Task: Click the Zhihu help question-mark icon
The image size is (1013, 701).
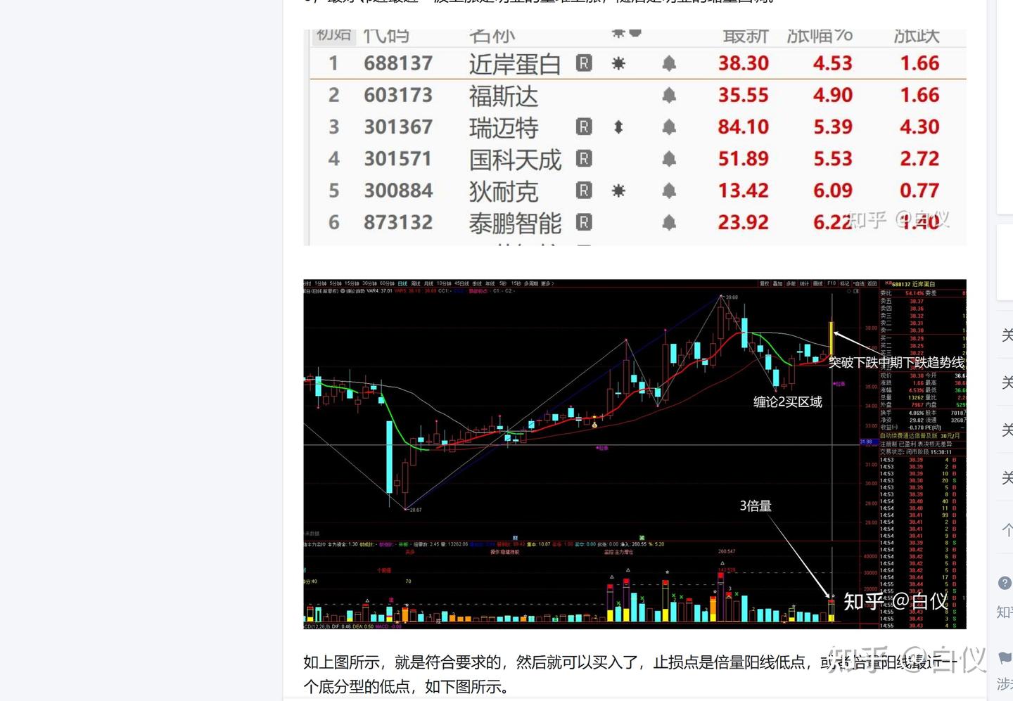Action: tap(1003, 583)
